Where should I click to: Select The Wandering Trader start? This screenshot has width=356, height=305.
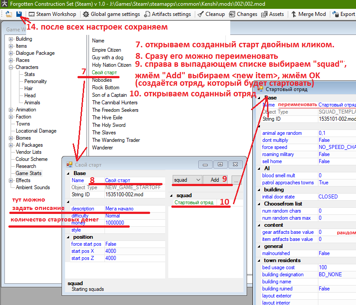click(x=116, y=140)
